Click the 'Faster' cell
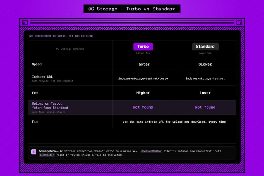 coord(143,64)
